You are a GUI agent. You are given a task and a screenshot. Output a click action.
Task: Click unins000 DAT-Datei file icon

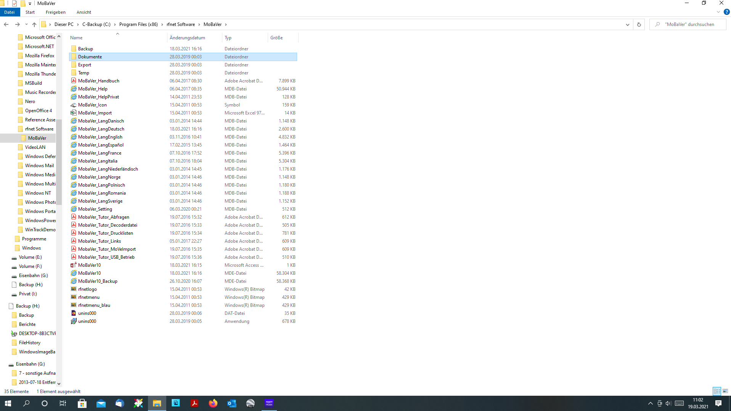point(74,313)
